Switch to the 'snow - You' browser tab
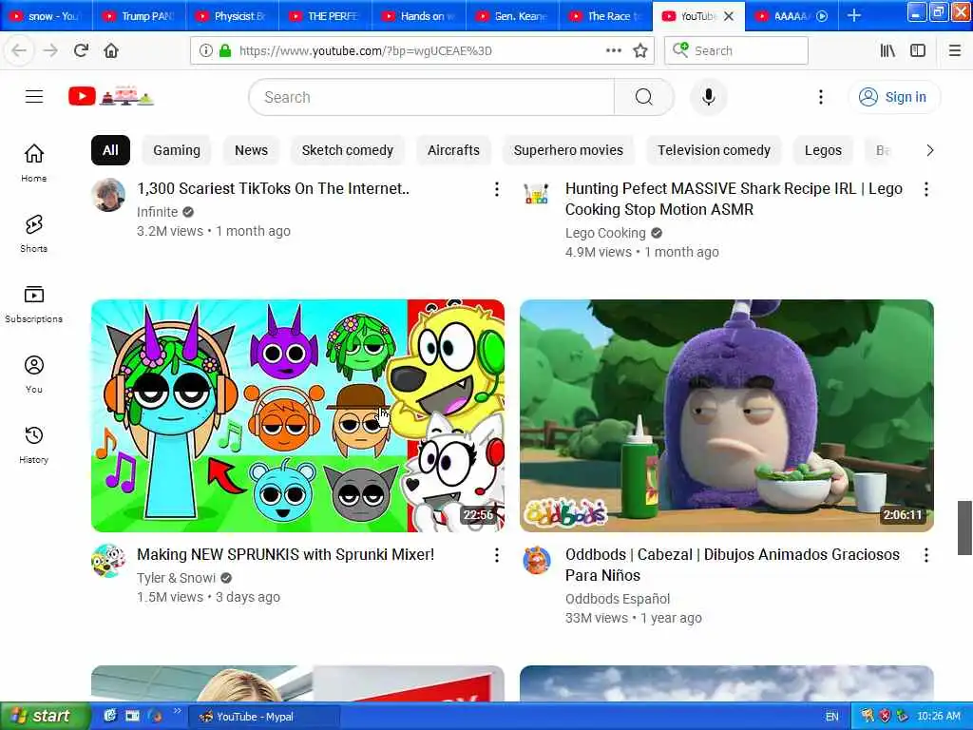This screenshot has height=730, width=973. tap(47, 16)
